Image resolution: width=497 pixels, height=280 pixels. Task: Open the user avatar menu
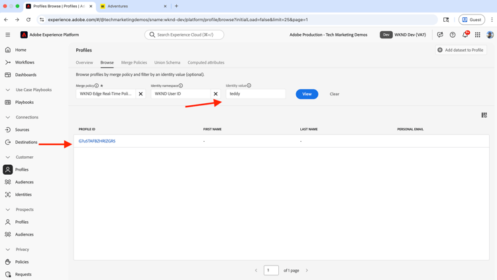click(x=490, y=35)
